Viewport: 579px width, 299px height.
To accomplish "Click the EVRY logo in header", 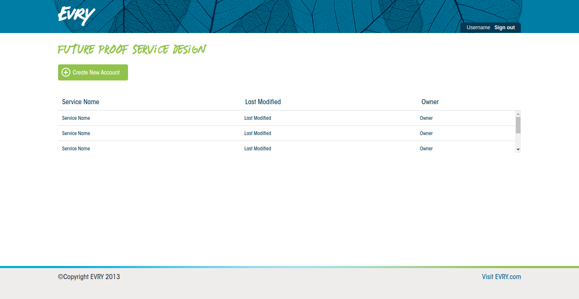I will click(x=77, y=16).
